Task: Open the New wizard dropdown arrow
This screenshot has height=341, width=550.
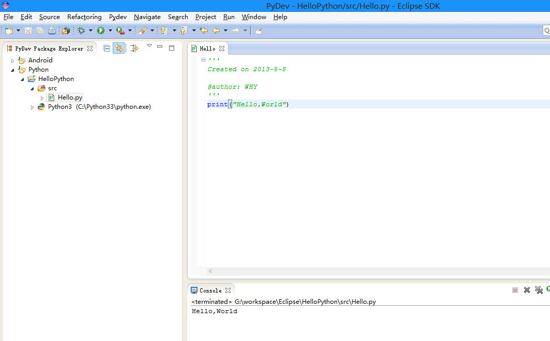Action: point(18,31)
